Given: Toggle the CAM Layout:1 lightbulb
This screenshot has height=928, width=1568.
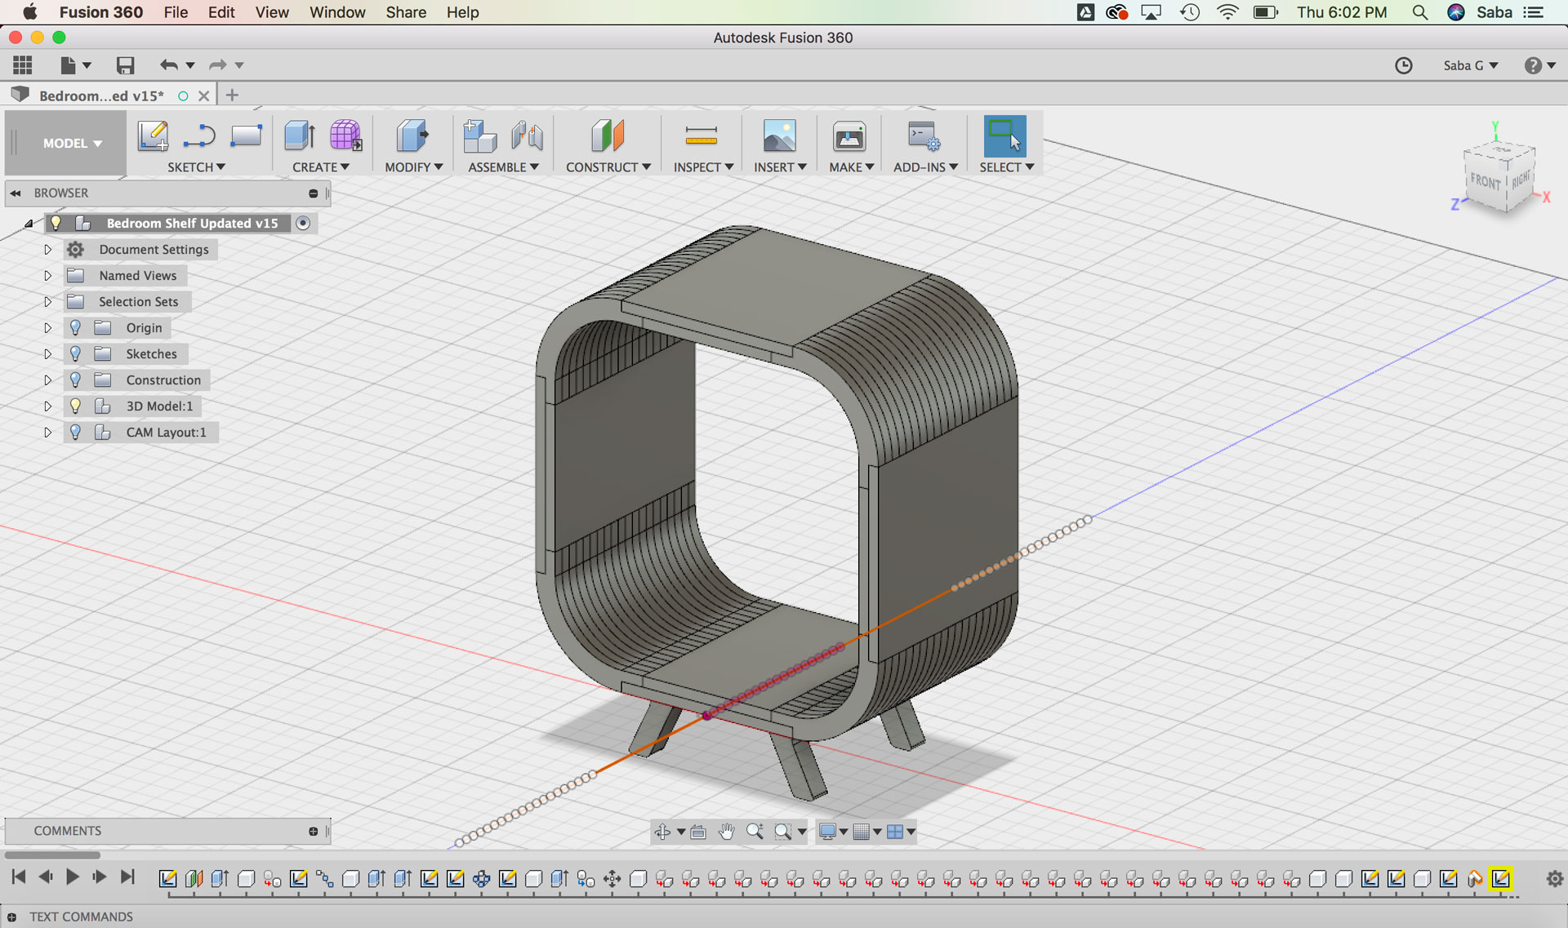Looking at the screenshot, I should point(75,432).
